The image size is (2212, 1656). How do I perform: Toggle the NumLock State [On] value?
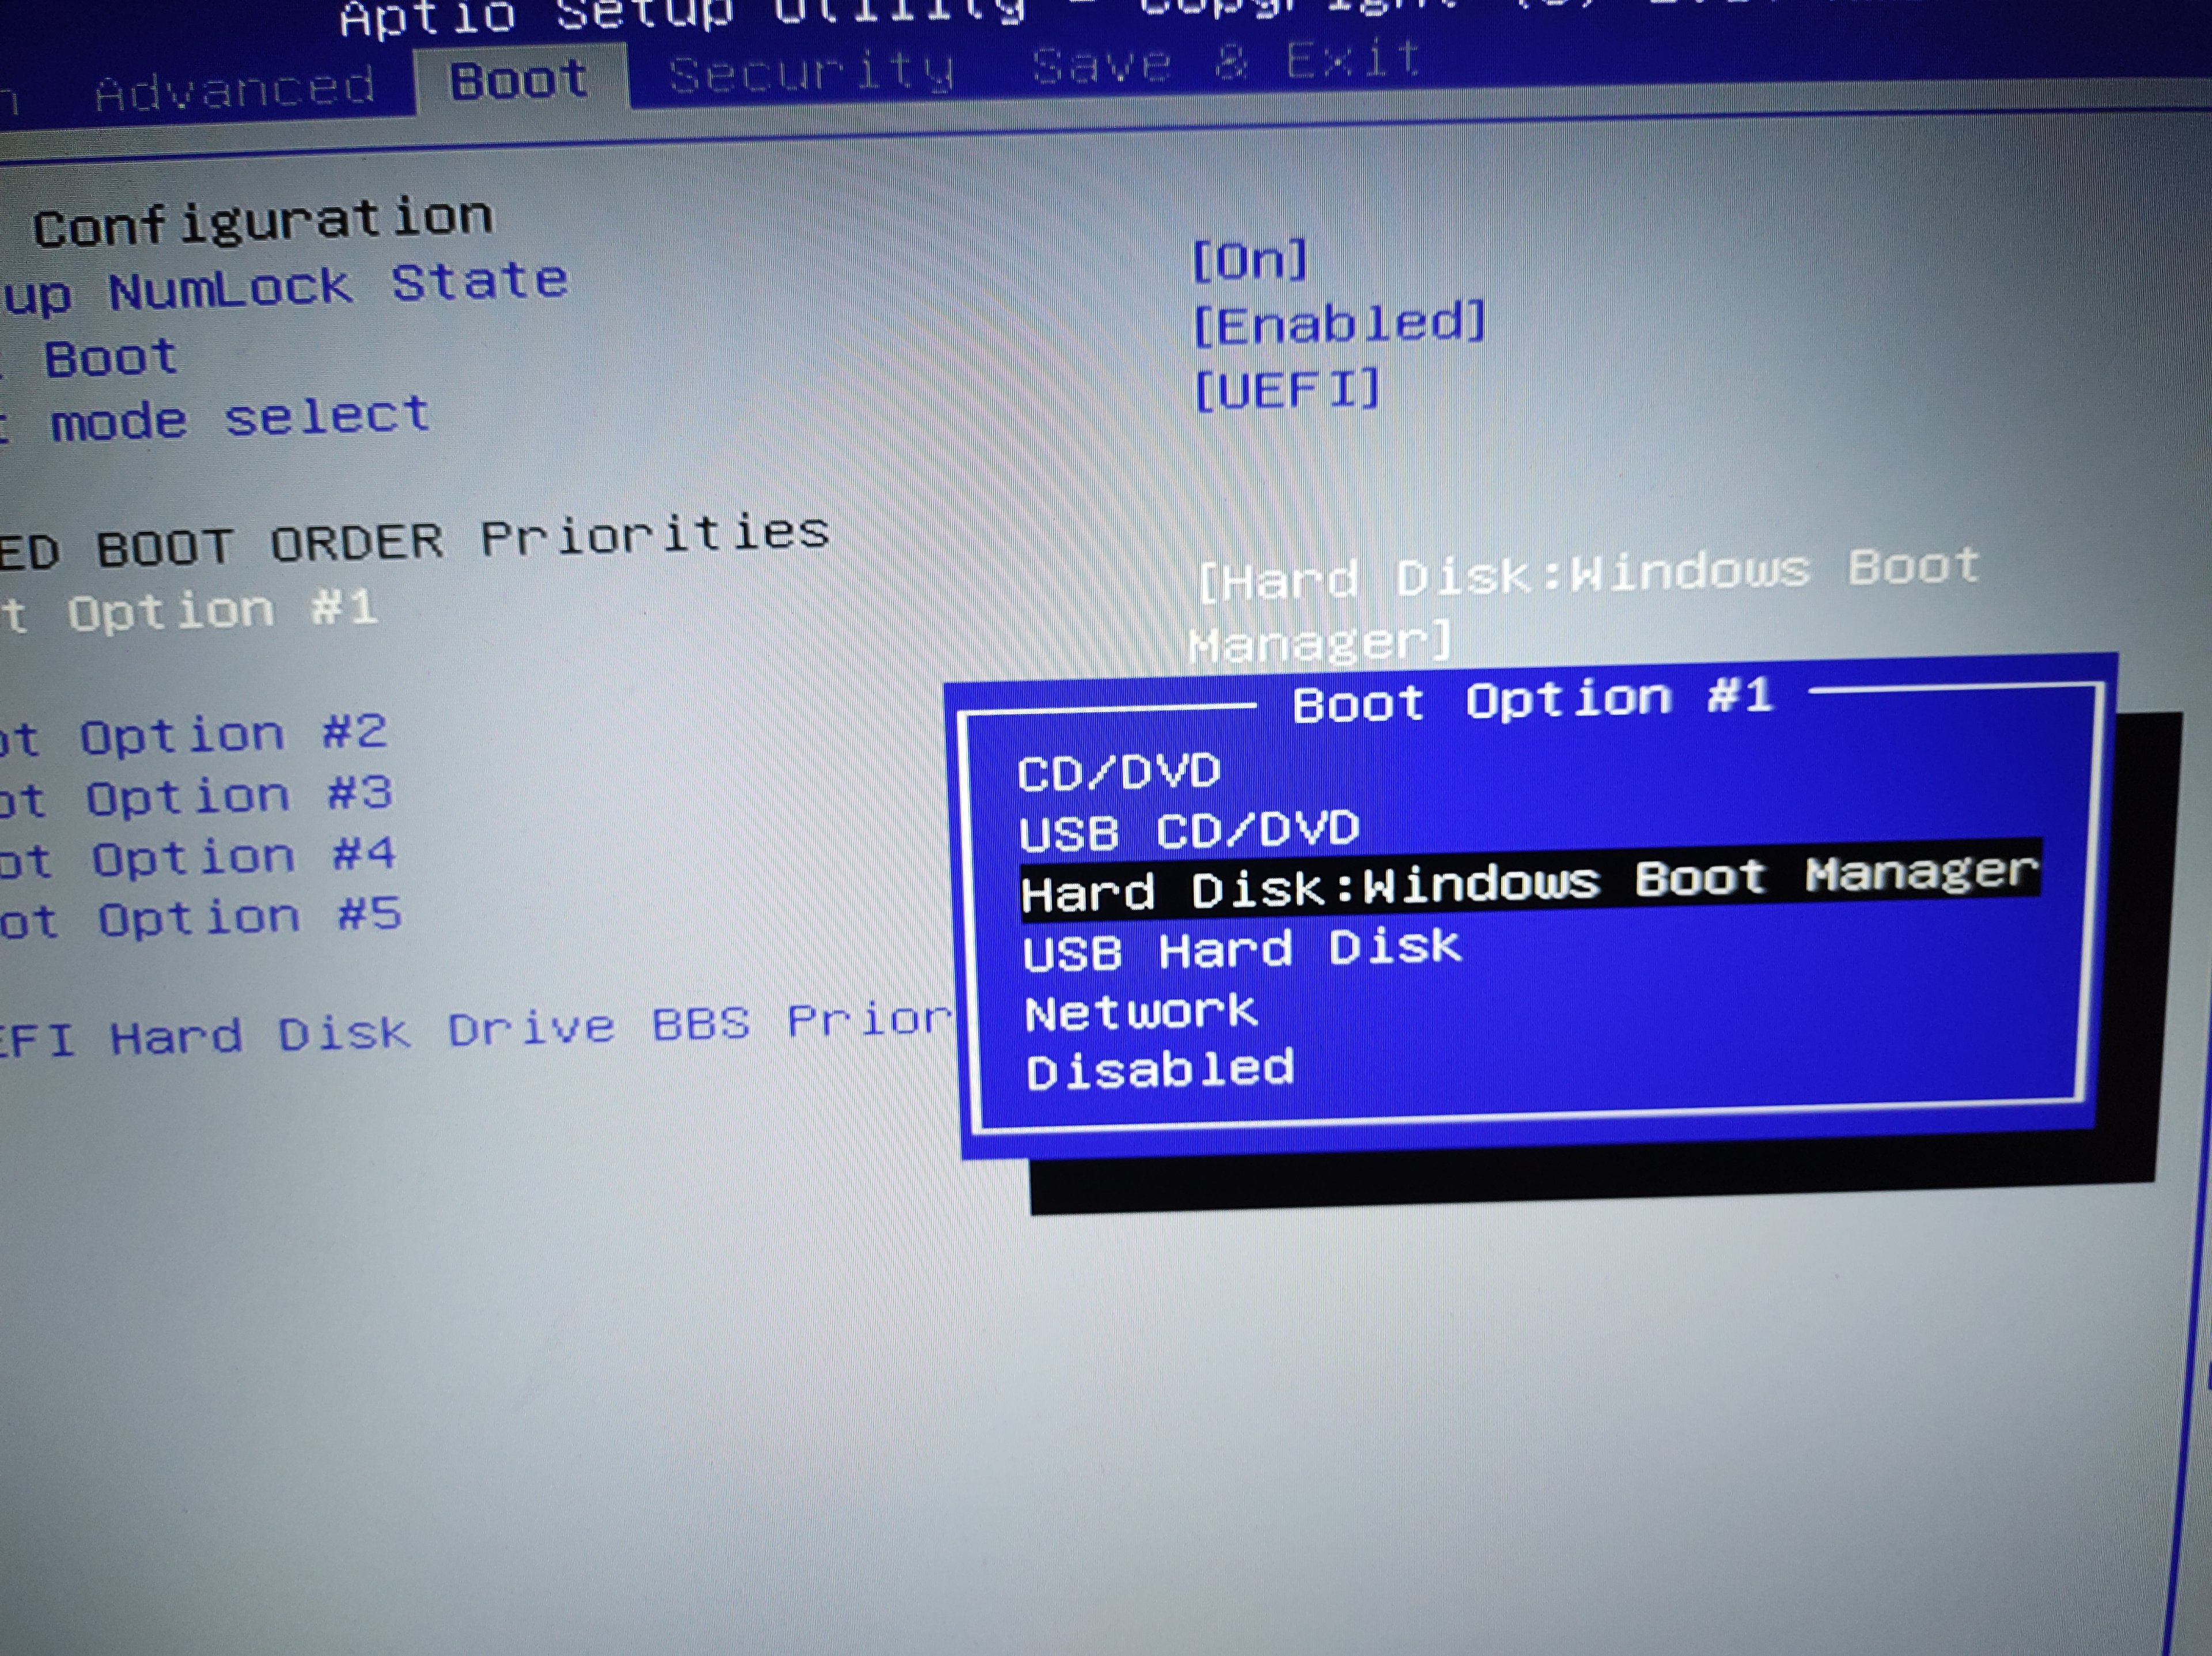[x=1250, y=260]
